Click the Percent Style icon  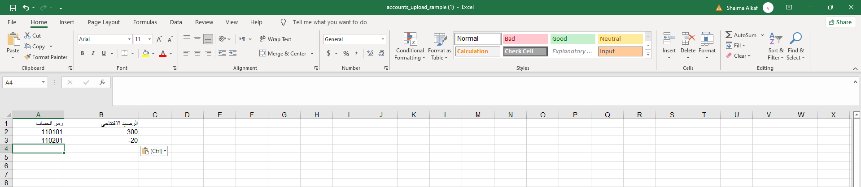[x=346, y=53]
